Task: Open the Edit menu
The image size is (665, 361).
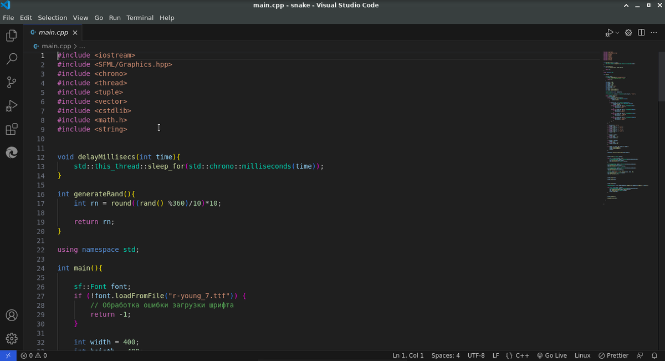Action: [x=26, y=18]
